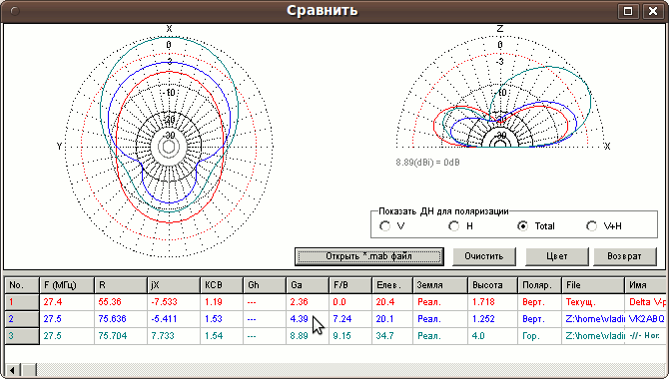This screenshot has height=379, width=669.
Task: Select the V polarization radio button
Action: coord(384,226)
